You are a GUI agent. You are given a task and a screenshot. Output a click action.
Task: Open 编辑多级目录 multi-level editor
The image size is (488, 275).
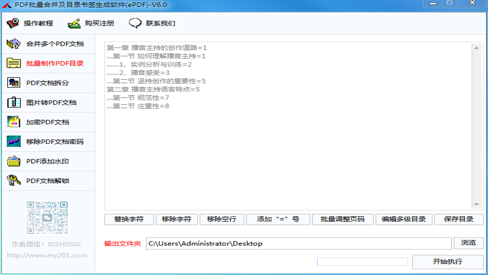404,219
